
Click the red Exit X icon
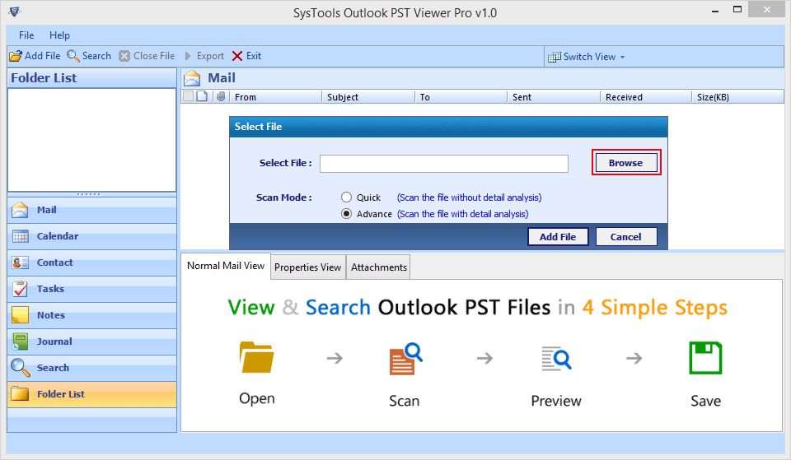[x=237, y=56]
